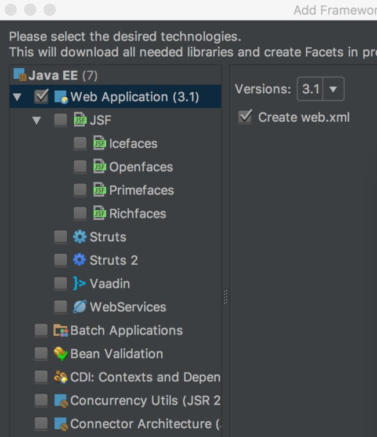Click the Batch Applications folder icon
The height and width of the screenshot is (437, 377).
(61, 330)
